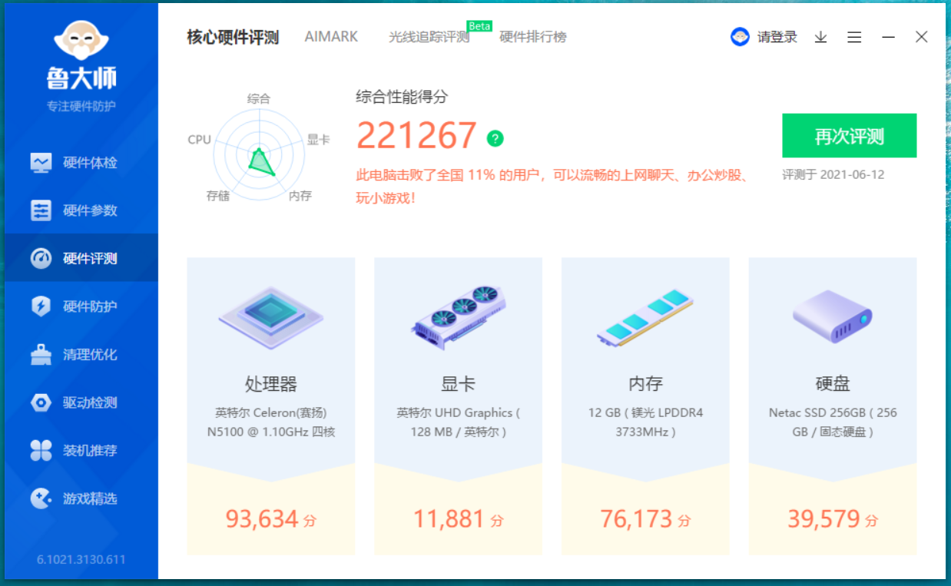Click the 硬件参数 sliders icon
The height and width of the screenshot is (586, 951).
coord(41,210)
